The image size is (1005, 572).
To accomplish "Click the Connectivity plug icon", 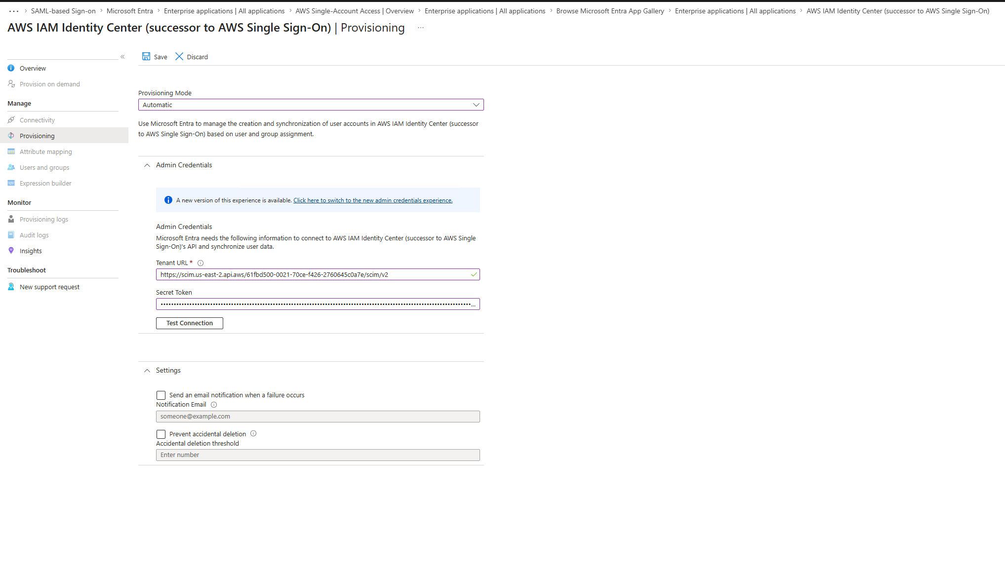I will pos(11,120).
